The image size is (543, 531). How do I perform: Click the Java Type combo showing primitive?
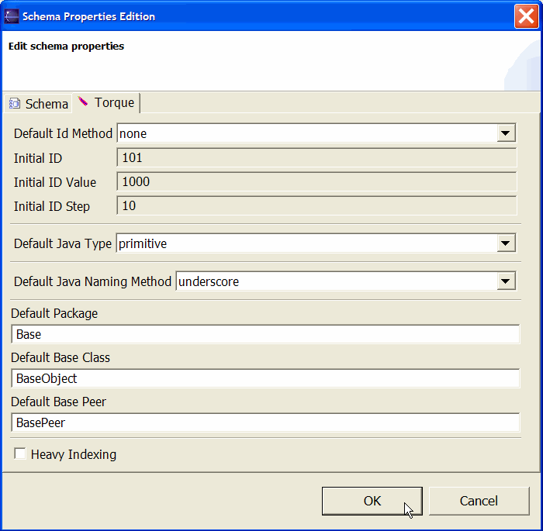tap(316, 243)
